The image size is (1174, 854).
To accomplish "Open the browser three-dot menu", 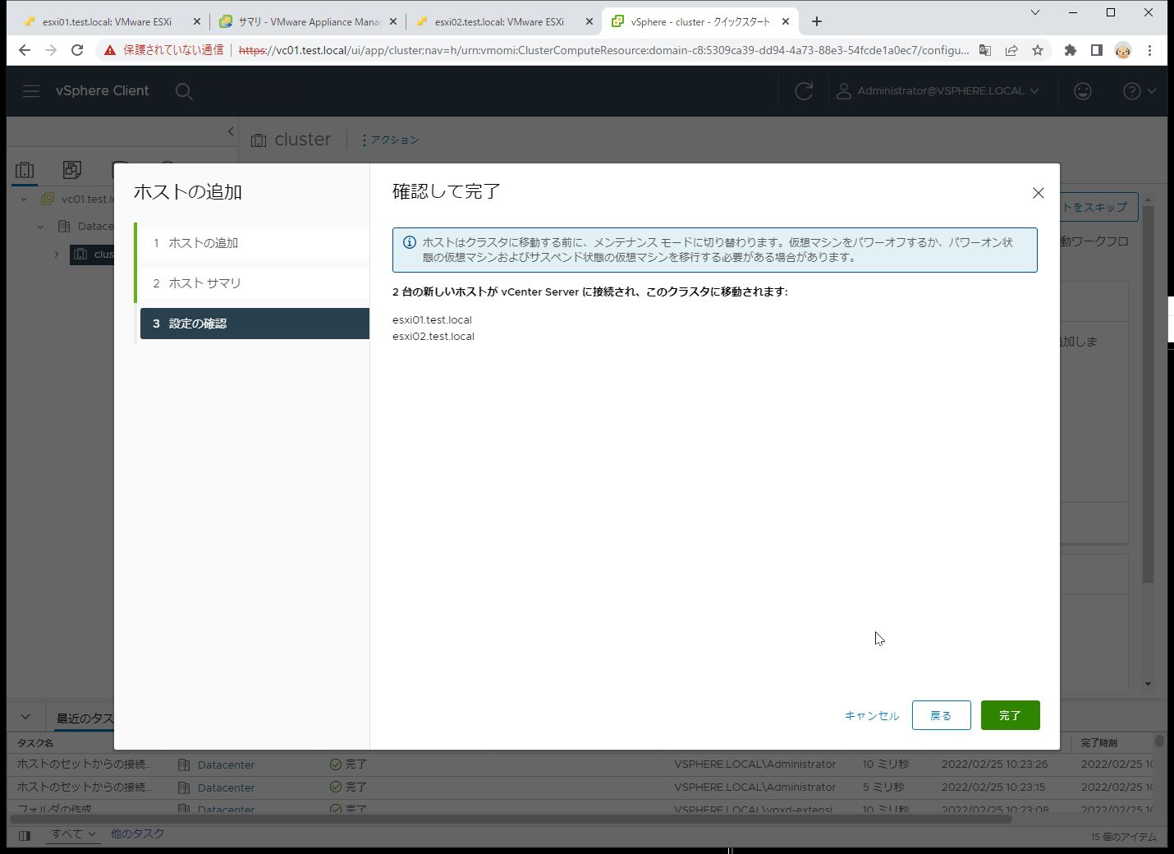I will pos(1149,50).
